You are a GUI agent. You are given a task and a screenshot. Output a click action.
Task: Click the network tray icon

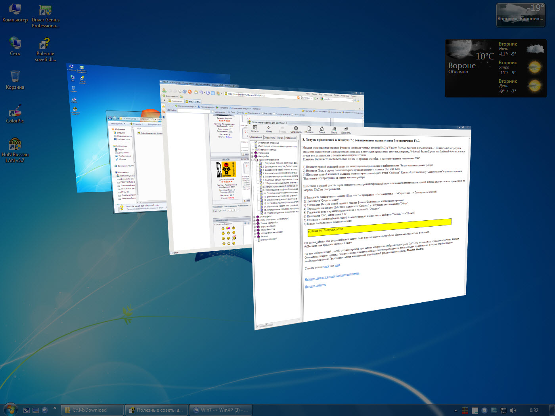click(503, 410)
